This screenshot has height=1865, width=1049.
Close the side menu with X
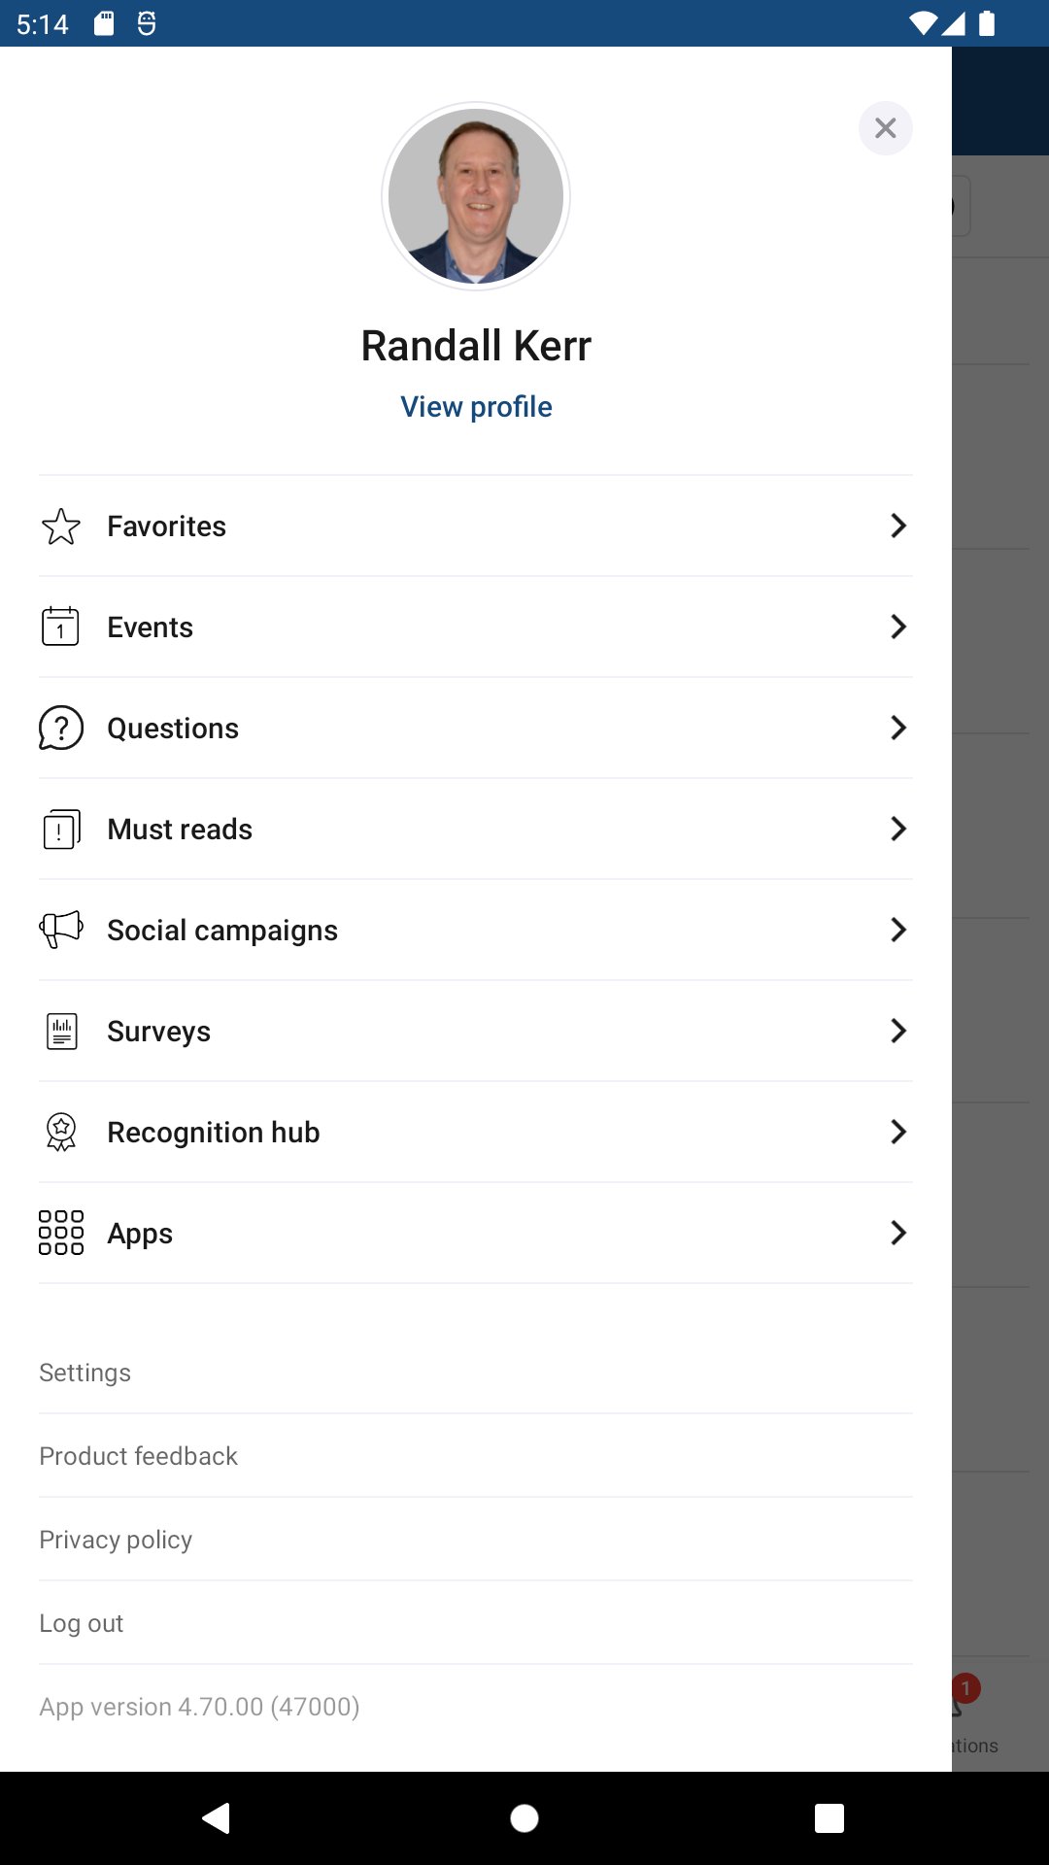tap(885, 128)
